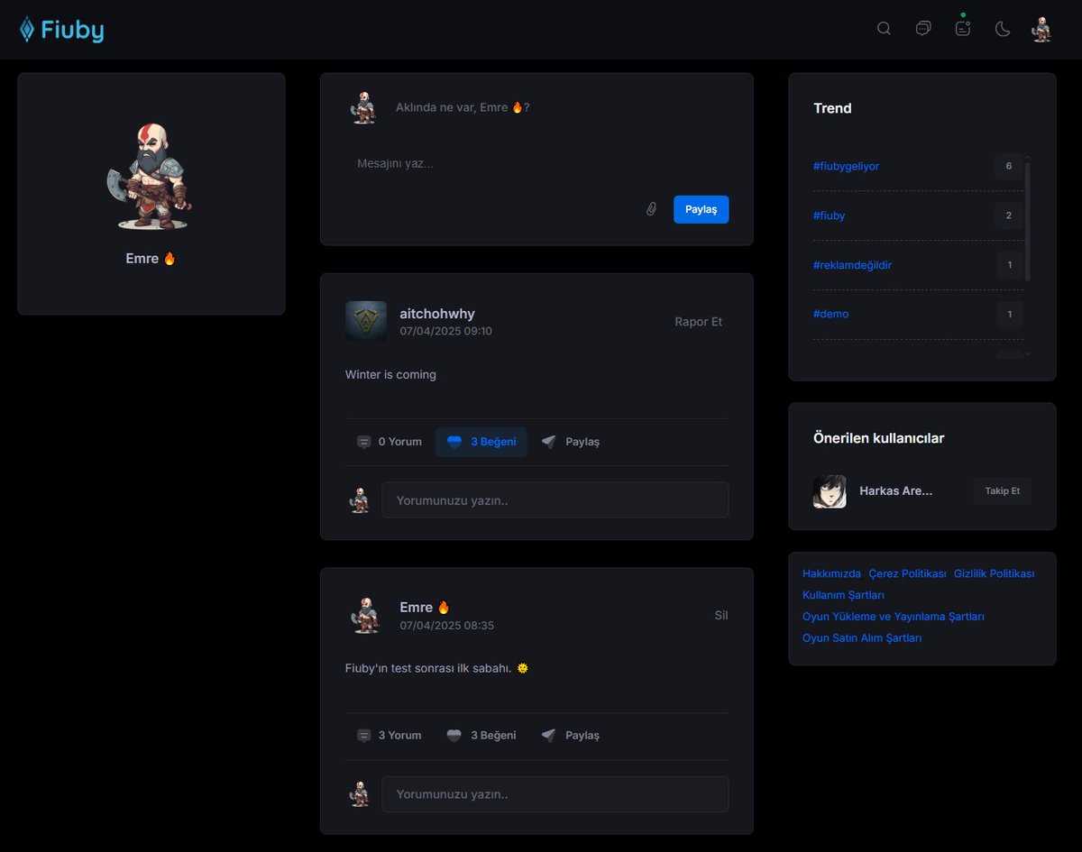This screenshot has height=852, width=1082.
Task: Toggle the 3 Beğeni like on aitchohwhy's post
Action: (x=481, y=442)
